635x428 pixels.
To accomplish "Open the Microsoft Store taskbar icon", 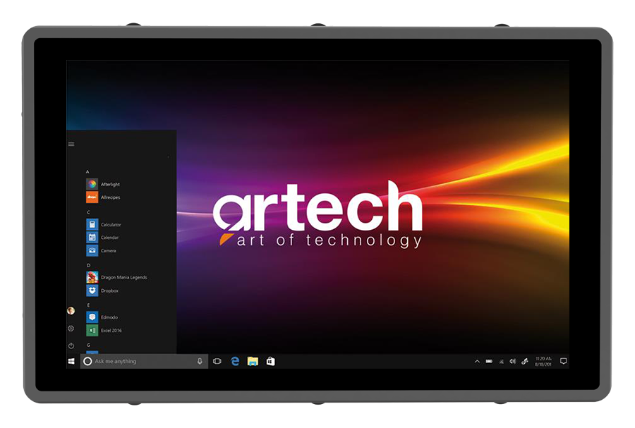I will (x=270, y=361).
